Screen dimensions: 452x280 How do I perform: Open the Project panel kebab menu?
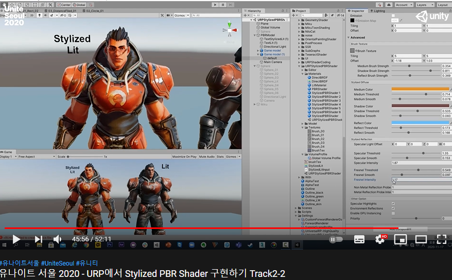coord(342,11)
